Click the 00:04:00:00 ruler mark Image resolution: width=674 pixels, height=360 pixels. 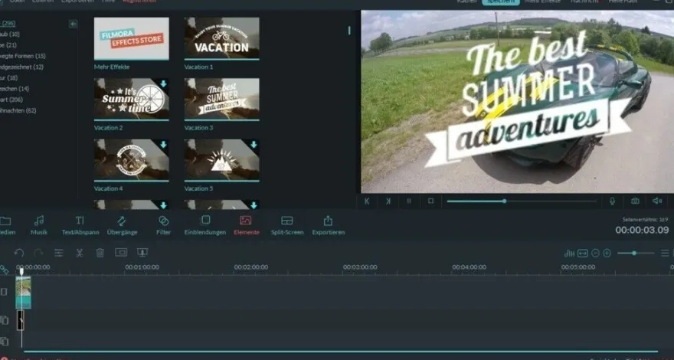tap(469, 267)
